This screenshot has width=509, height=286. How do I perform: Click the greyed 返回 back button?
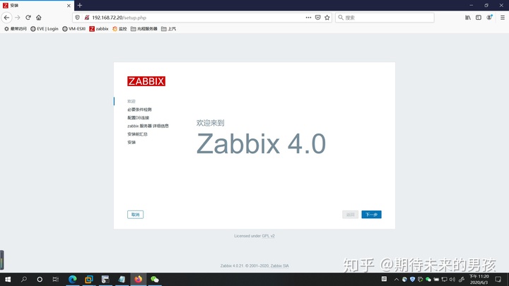[350, 215]
